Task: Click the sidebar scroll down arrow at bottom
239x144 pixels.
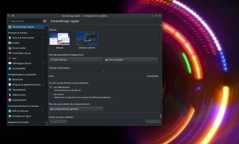Action: click(x=47, y=124)
